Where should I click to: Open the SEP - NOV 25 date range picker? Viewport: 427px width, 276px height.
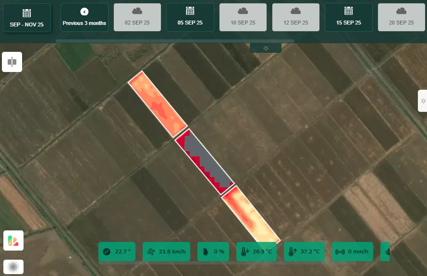[x=27, y=18]
